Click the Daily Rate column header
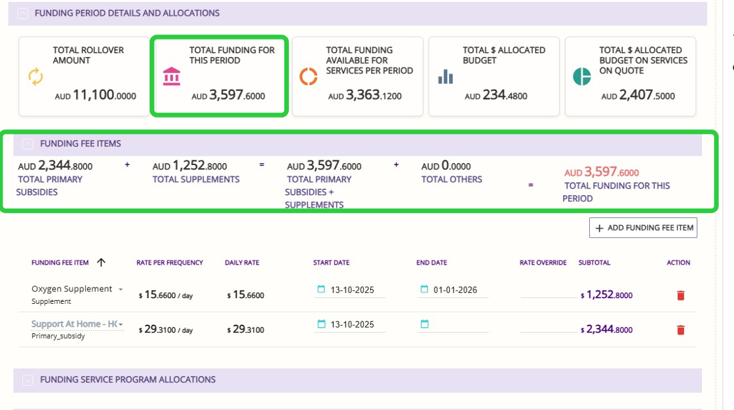Image resolution: width=734 pixels, height=410 pixels. click(242, 263)
